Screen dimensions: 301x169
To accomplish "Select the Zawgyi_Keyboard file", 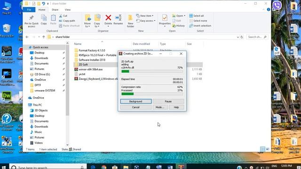I will click(x=96, y=79).
